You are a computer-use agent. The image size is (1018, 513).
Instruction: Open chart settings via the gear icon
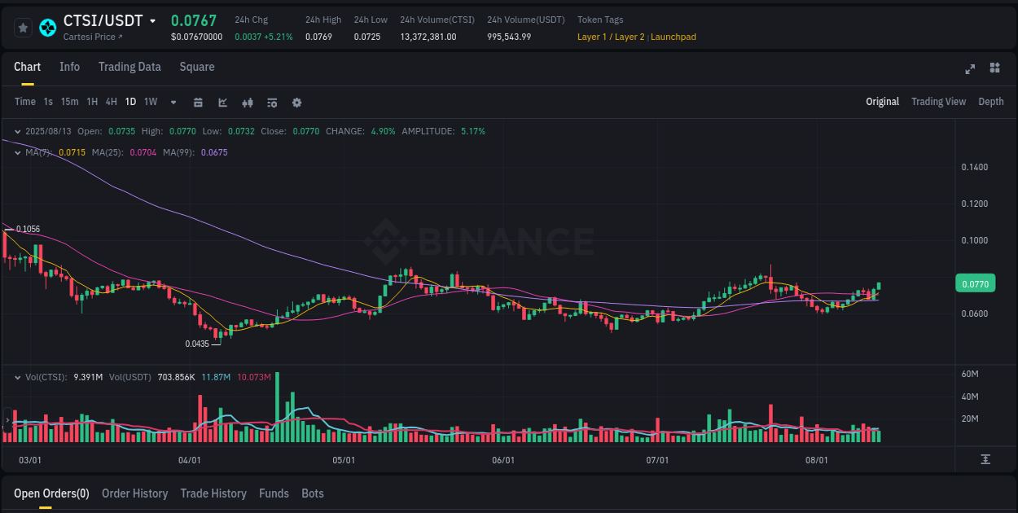pyautogui.click(x=296, y=102)
